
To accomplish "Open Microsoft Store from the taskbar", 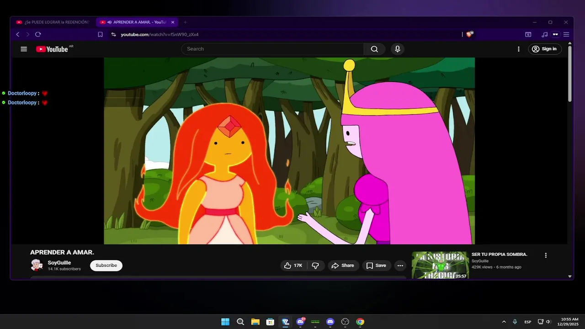I will tap(270, 322).
